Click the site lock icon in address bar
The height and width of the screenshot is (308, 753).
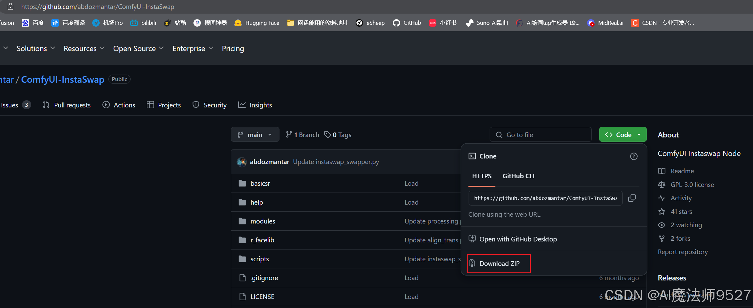[10, 7]
